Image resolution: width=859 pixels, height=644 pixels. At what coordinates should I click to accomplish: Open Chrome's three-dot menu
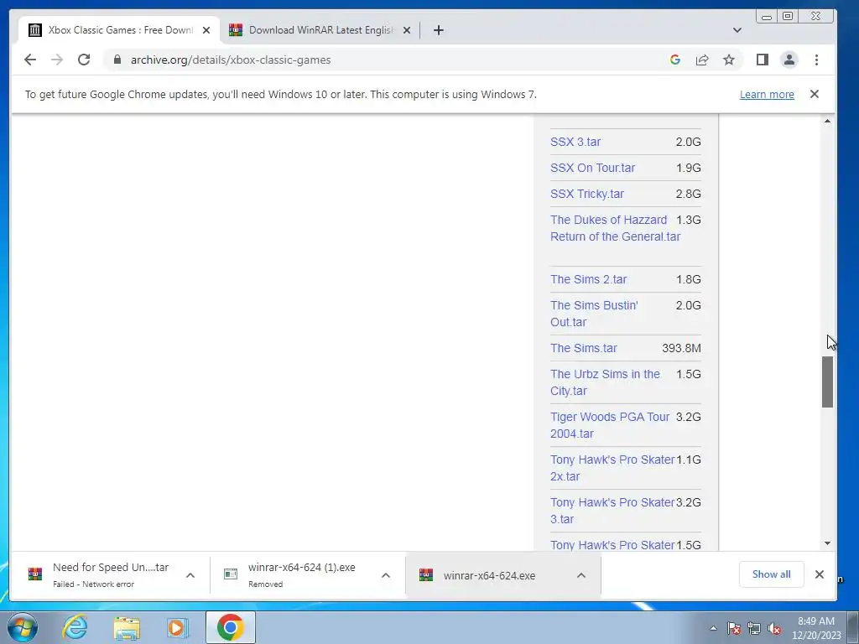pyautogui.click(x=816, y=60)
